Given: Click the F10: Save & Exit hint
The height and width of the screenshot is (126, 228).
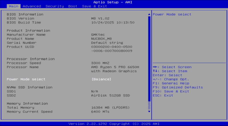Looking at the screenshot, I should 171,91.
